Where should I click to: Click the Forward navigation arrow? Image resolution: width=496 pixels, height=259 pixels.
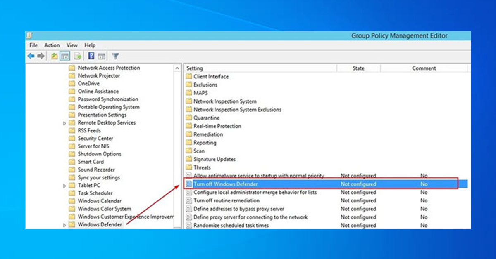[40, 56]
